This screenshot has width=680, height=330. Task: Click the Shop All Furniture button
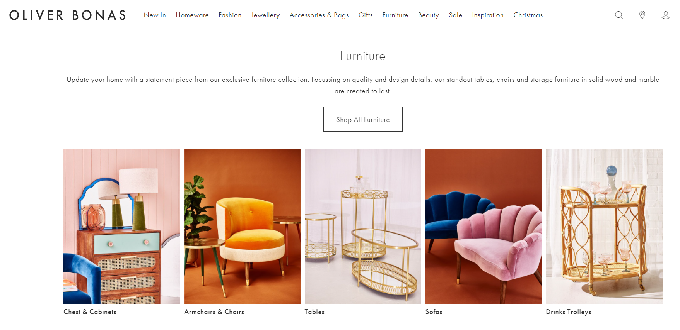[x=363, y=119]
